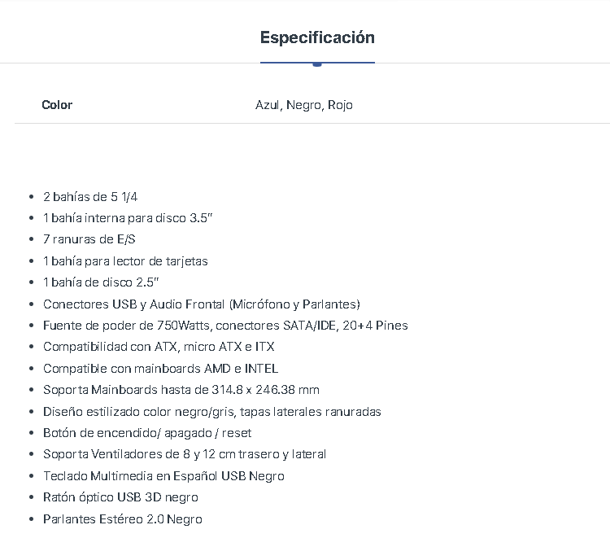Select the "7 ranuras de E/S" item
Screen dimensions: 610x560
tap(89, 239)
